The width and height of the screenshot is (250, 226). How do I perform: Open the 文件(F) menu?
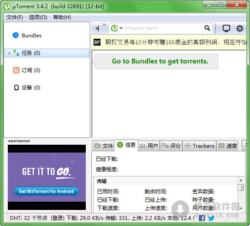pos(14,17)
